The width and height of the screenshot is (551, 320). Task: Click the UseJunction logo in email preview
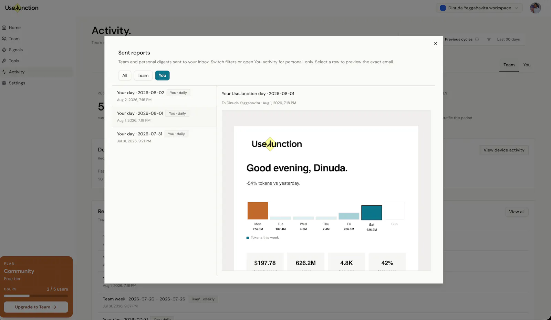click(x=277, y=144)
